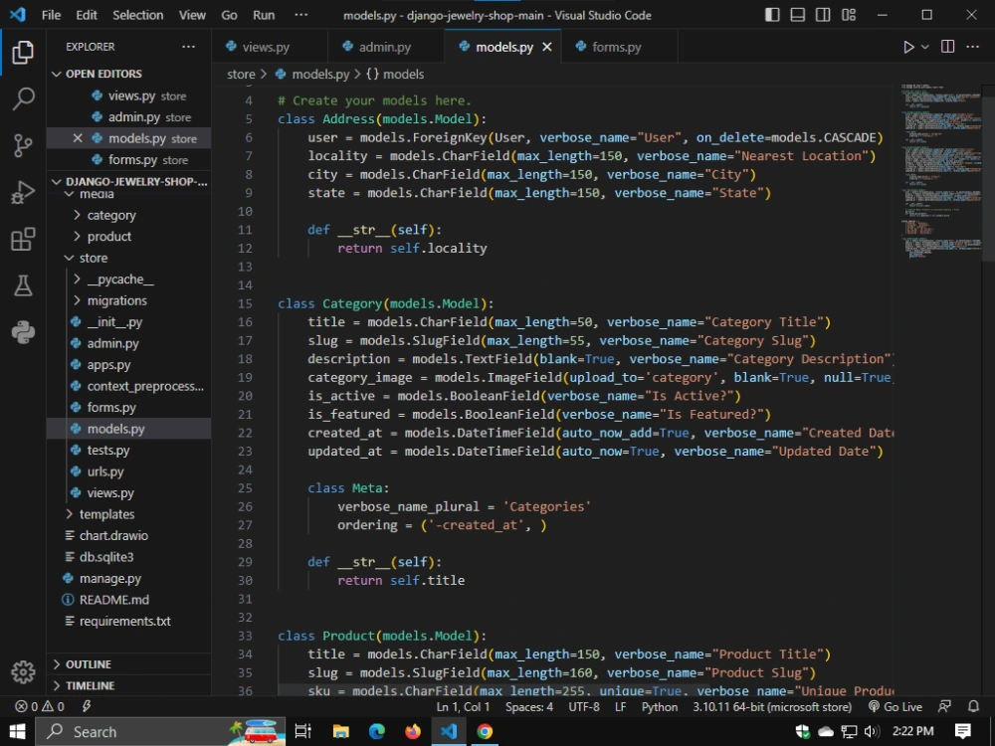Click the Spaces: 4 indentation setting
Viewport: 995px width, 746px height.
[x=529, y=706]
